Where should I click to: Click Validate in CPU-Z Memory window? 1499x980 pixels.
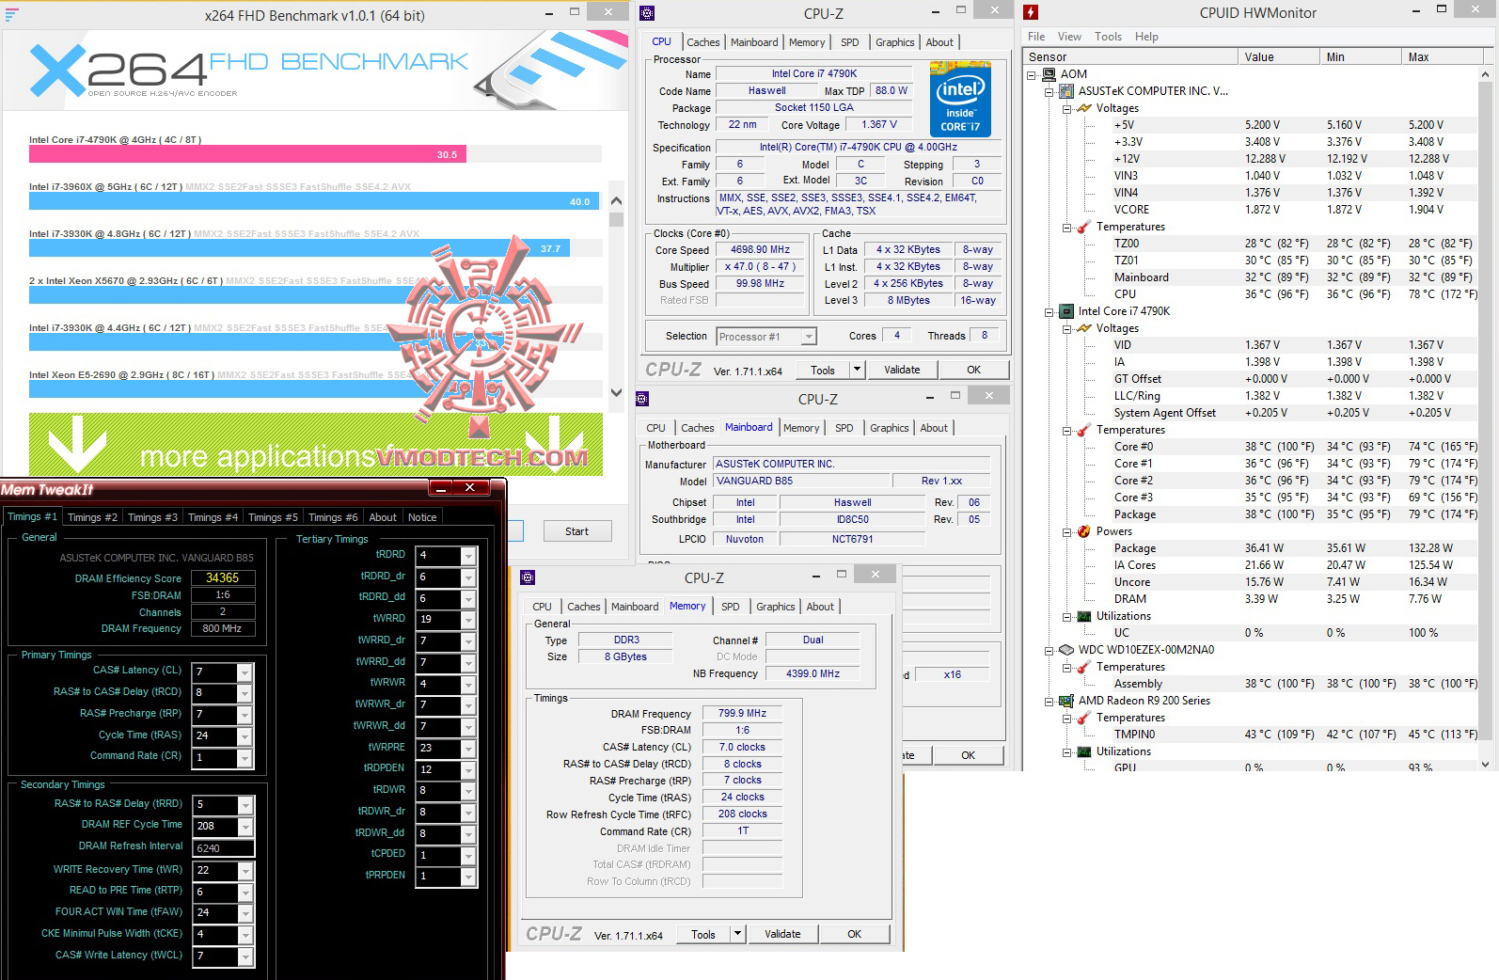[x=782, y=934]
